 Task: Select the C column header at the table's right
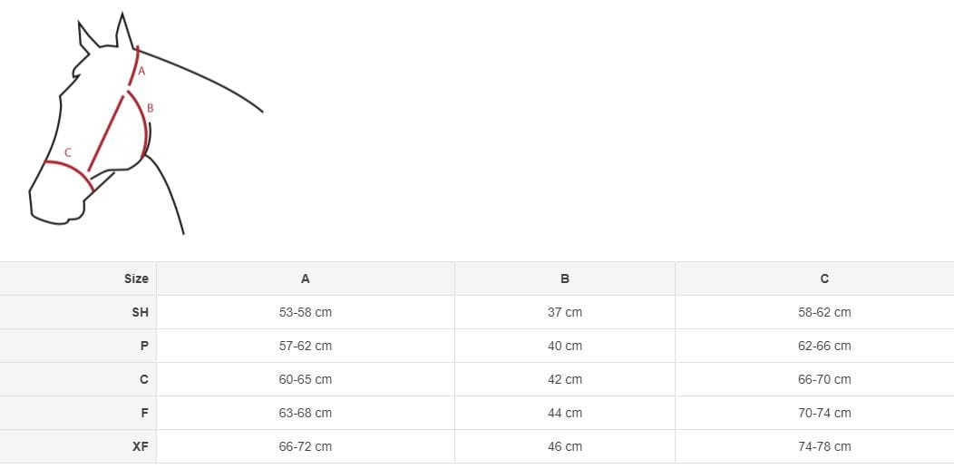824,278
